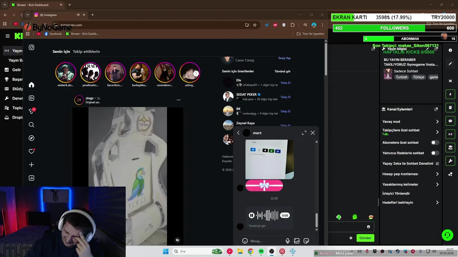
Task: Open Instagram Explore compass icon
Action: [31, 138]
